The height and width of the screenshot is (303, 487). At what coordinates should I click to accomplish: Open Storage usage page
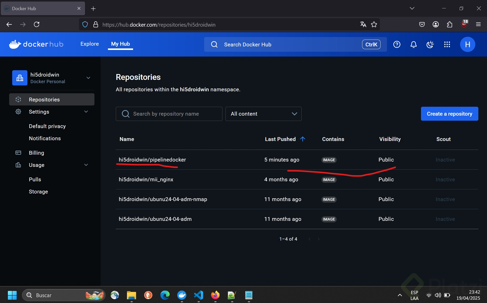38,192
